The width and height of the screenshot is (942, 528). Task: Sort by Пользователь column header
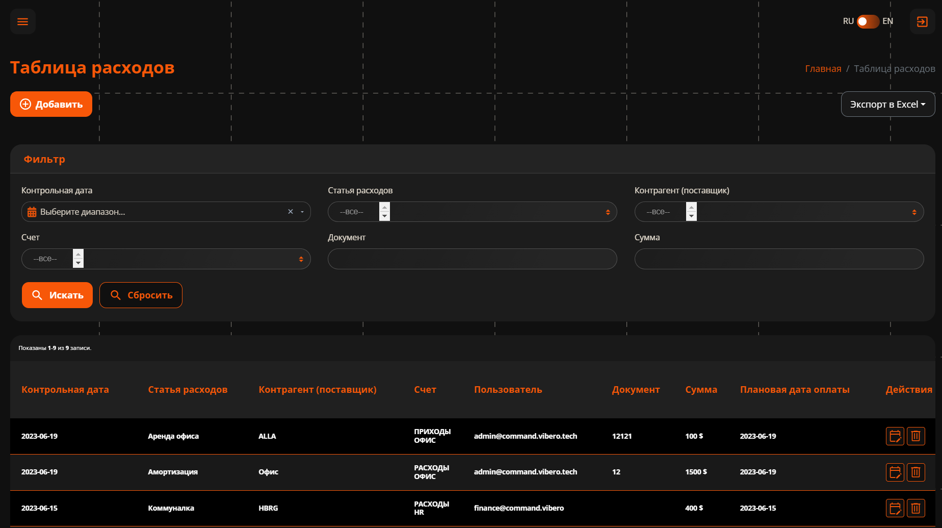tap(508, 389)
